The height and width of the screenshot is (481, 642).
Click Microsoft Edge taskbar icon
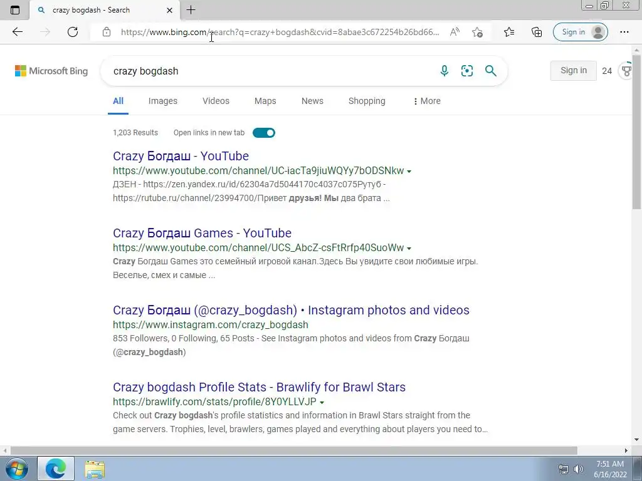[x=56, y=468]
